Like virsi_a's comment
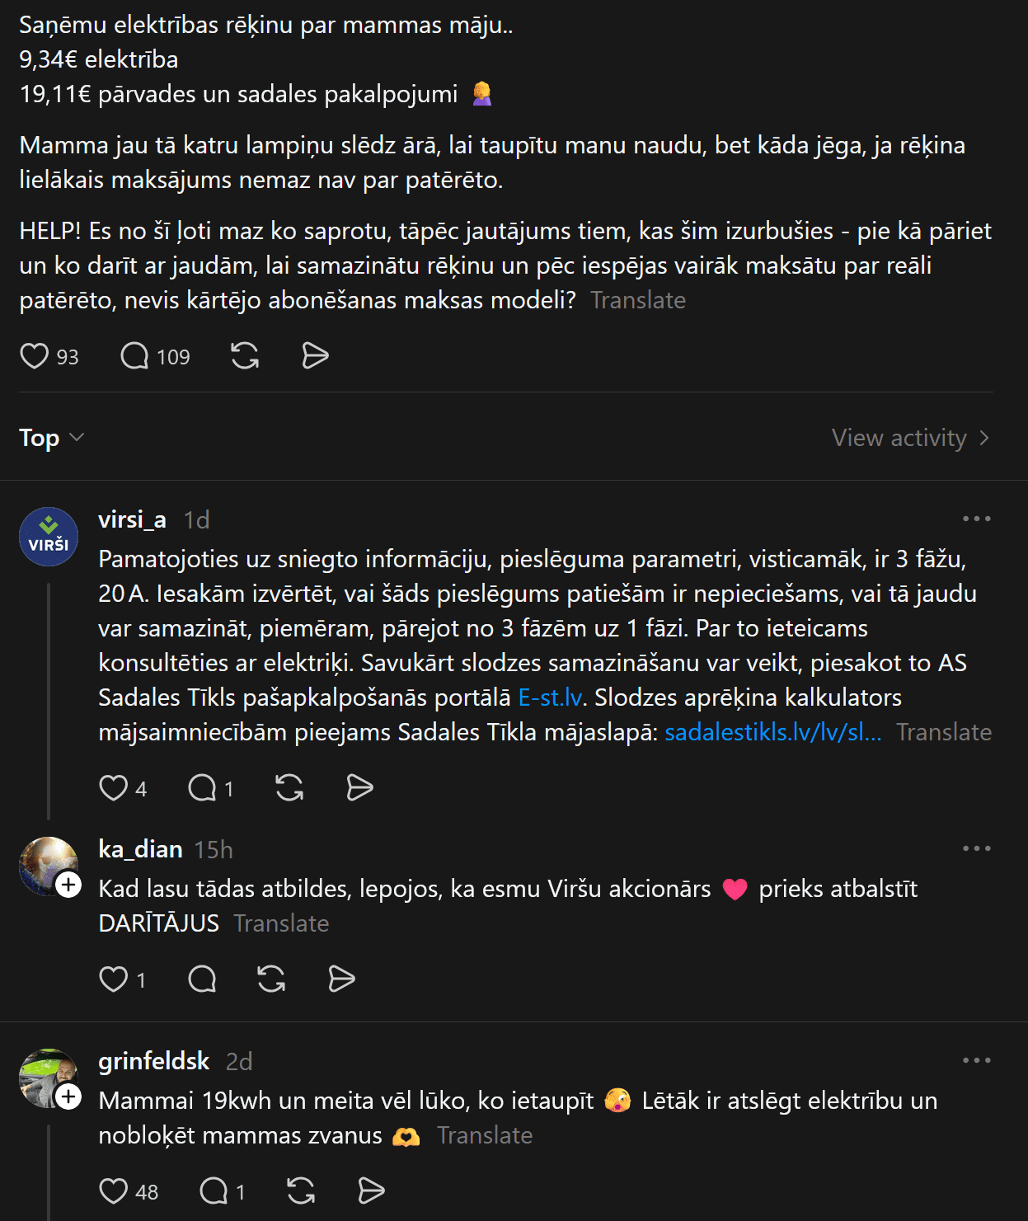The image size is (1028, 1221). [x=114, y=788]
